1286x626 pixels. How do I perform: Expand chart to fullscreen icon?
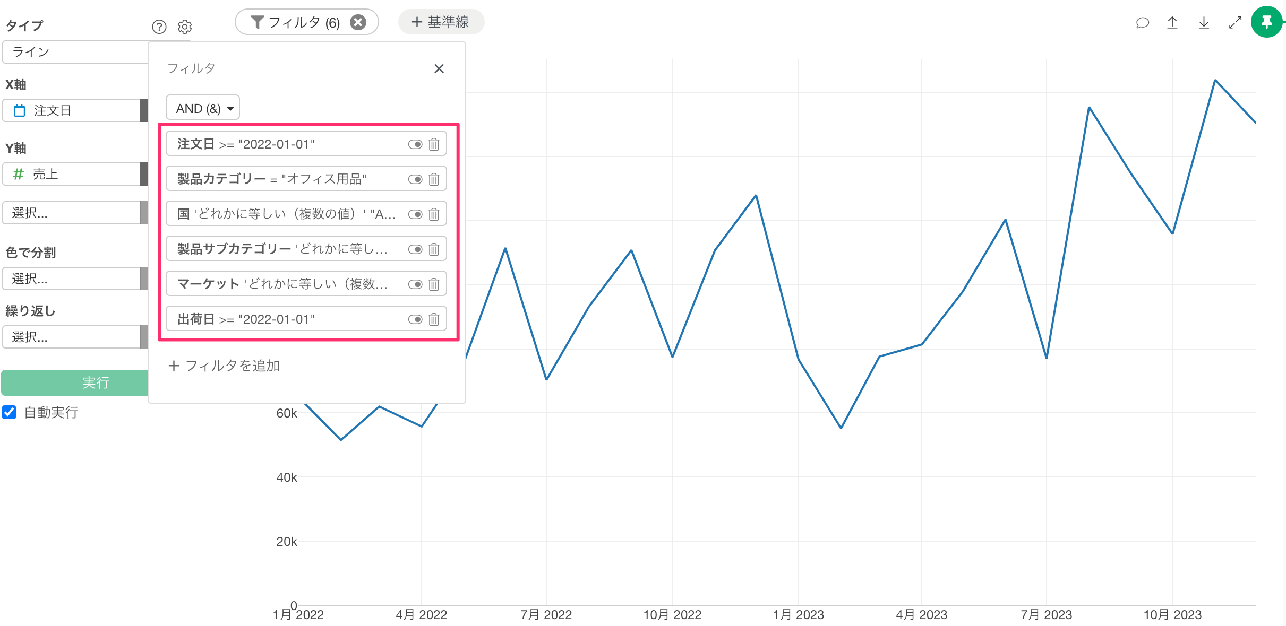pos(1235,23)
